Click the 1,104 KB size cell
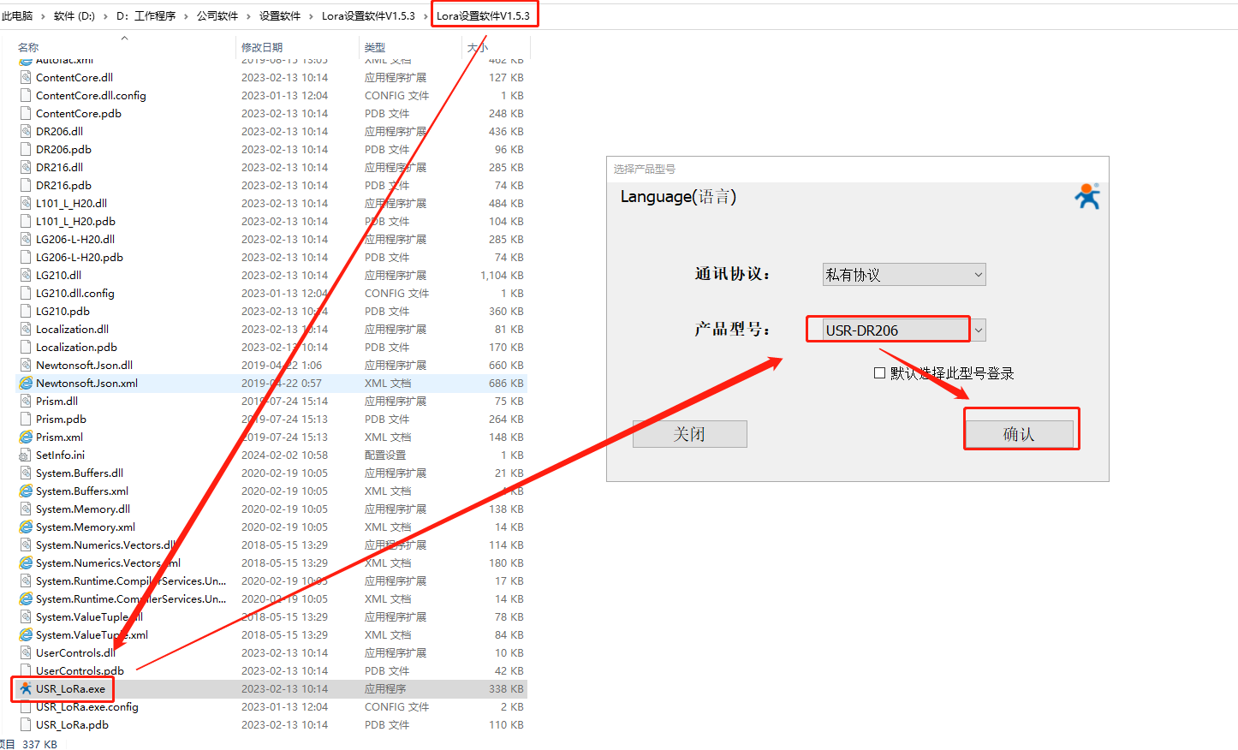The width and height of the screenshot is (1238, 750). (502, 275)
